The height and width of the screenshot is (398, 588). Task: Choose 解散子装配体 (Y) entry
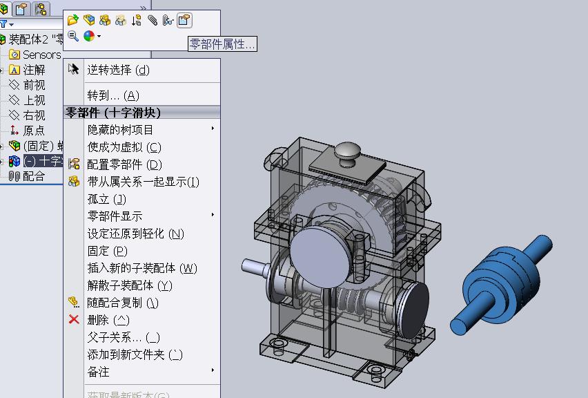(x=141, y=285)
